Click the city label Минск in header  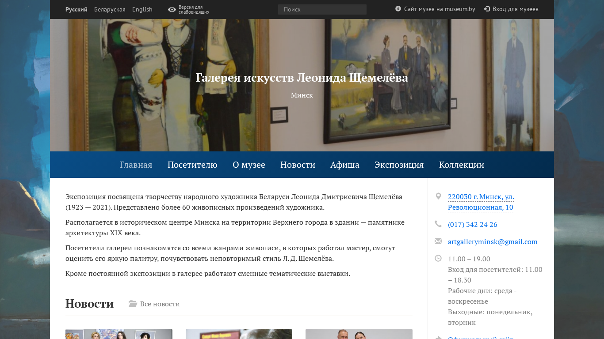click(302, 95)
